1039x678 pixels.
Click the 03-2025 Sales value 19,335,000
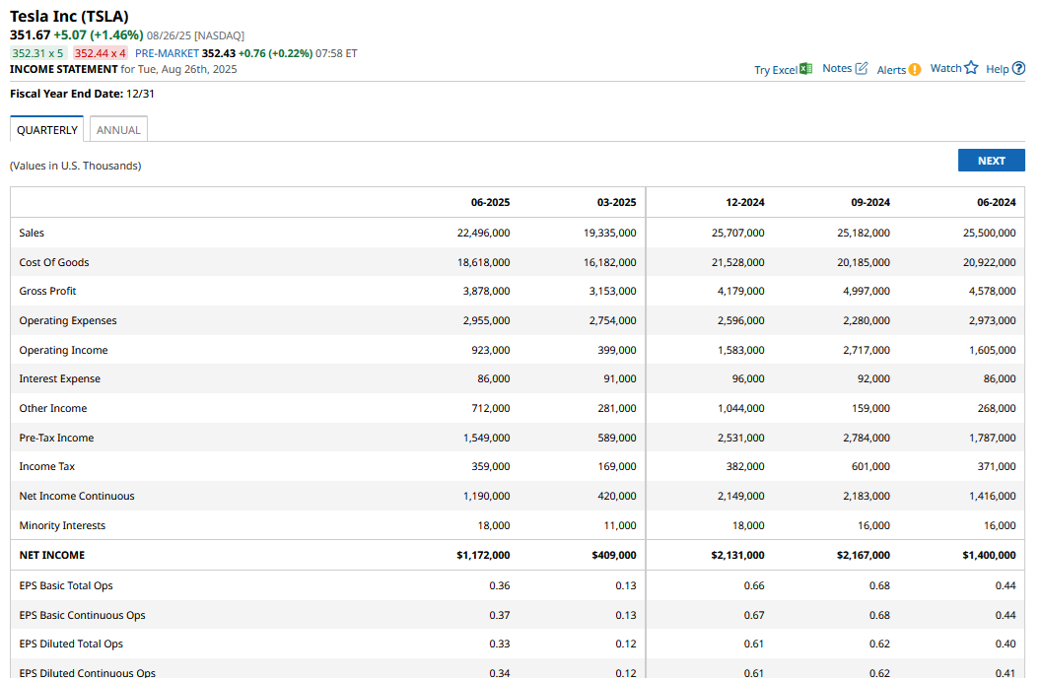(x=609, y=233)
